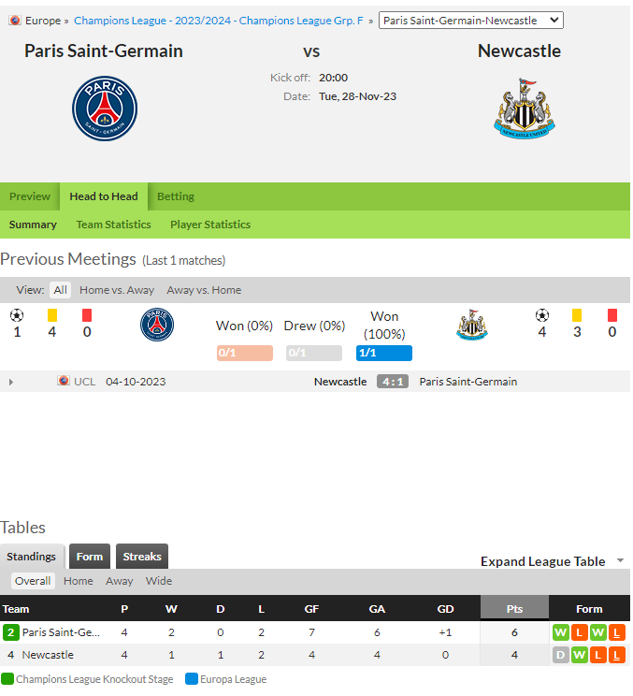Click the large Newcastle United crest
This screenshot has width=633, height=696.
tap(525, 109)
